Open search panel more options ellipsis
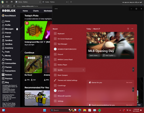 coord(132,29)
